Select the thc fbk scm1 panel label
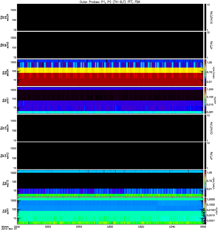 (6, 211)
